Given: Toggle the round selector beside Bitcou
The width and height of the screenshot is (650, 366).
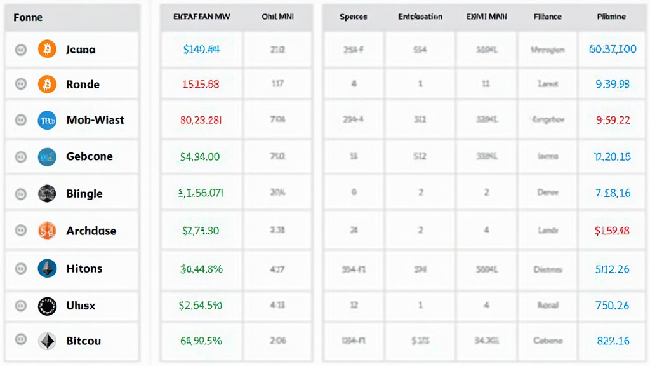Looking at the screenshot, I should coord(21,339).
